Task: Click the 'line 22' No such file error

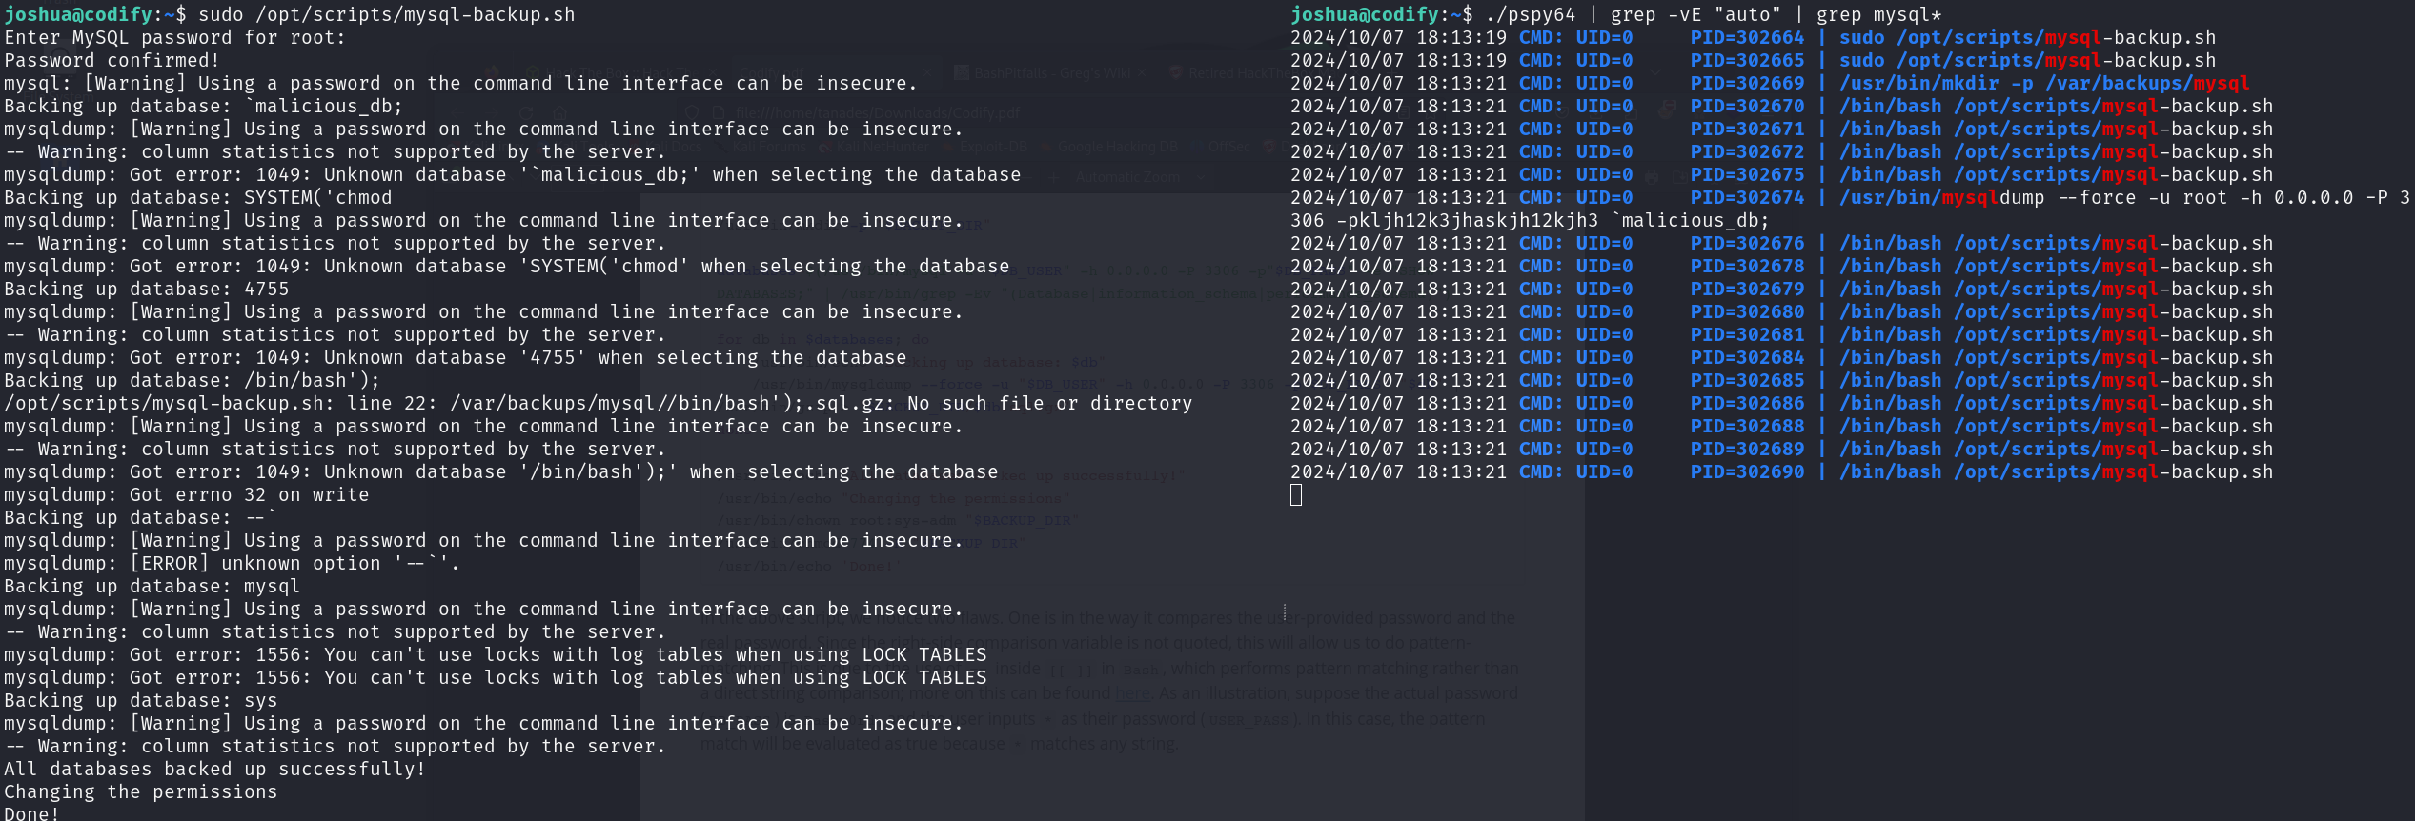Action: point(599,403)
